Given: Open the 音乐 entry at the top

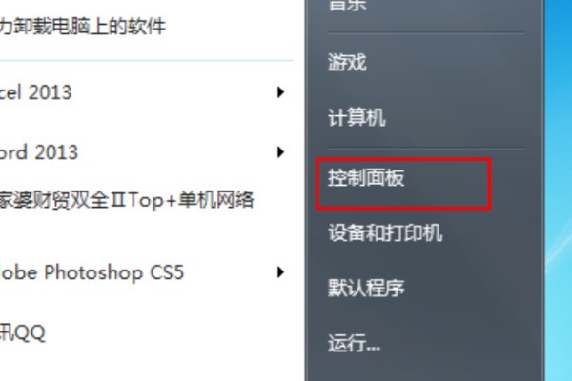Looking at the screenshot, I should 347,6.
